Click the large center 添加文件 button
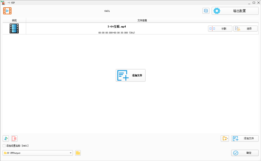This screenshot has width=261, height=161. click(130, 75)
